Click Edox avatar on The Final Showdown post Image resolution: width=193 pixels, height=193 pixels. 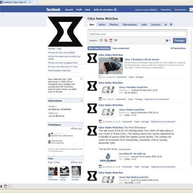[x=92, y=131]
